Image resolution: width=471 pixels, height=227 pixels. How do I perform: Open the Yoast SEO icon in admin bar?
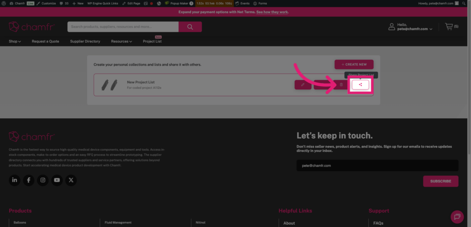146,3
